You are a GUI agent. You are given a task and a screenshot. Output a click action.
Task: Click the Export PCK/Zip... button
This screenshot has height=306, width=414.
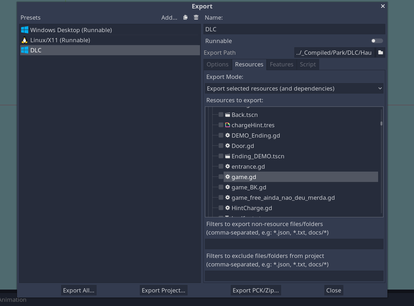(x=256, y=290)
